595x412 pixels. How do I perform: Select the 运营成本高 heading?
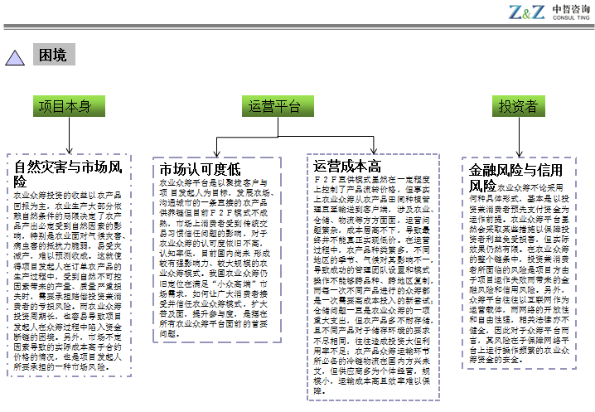coord(348,166)
